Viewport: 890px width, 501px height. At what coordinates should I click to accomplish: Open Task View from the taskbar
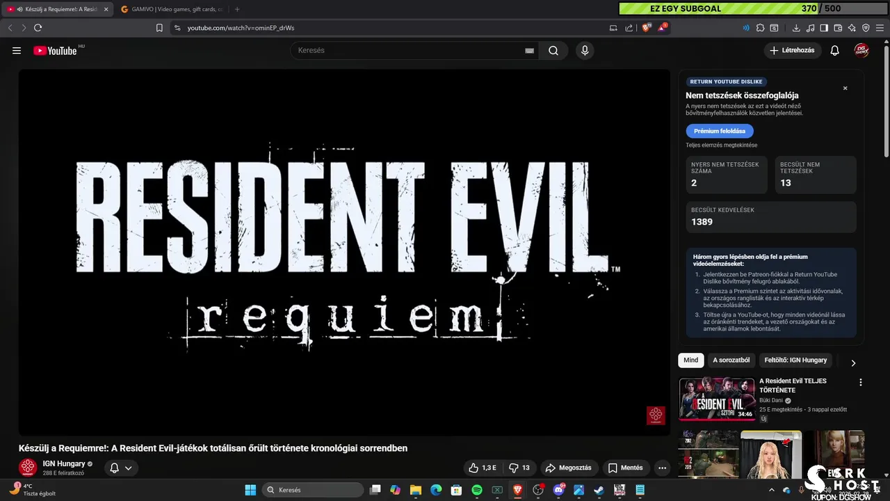click(x=375, y=490)
